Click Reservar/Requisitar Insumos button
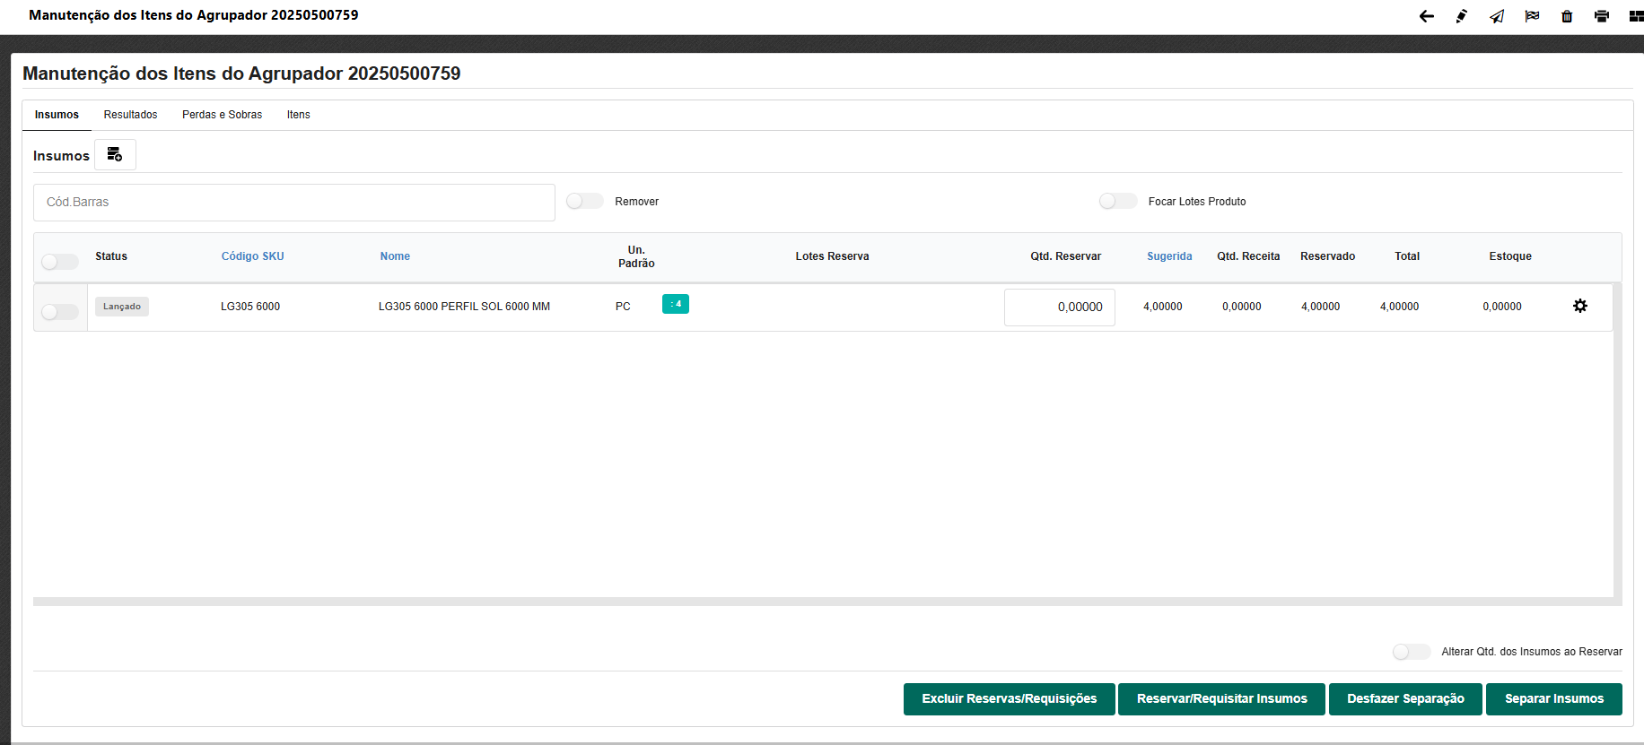1644x745 pixels. tap(1221, 699)
